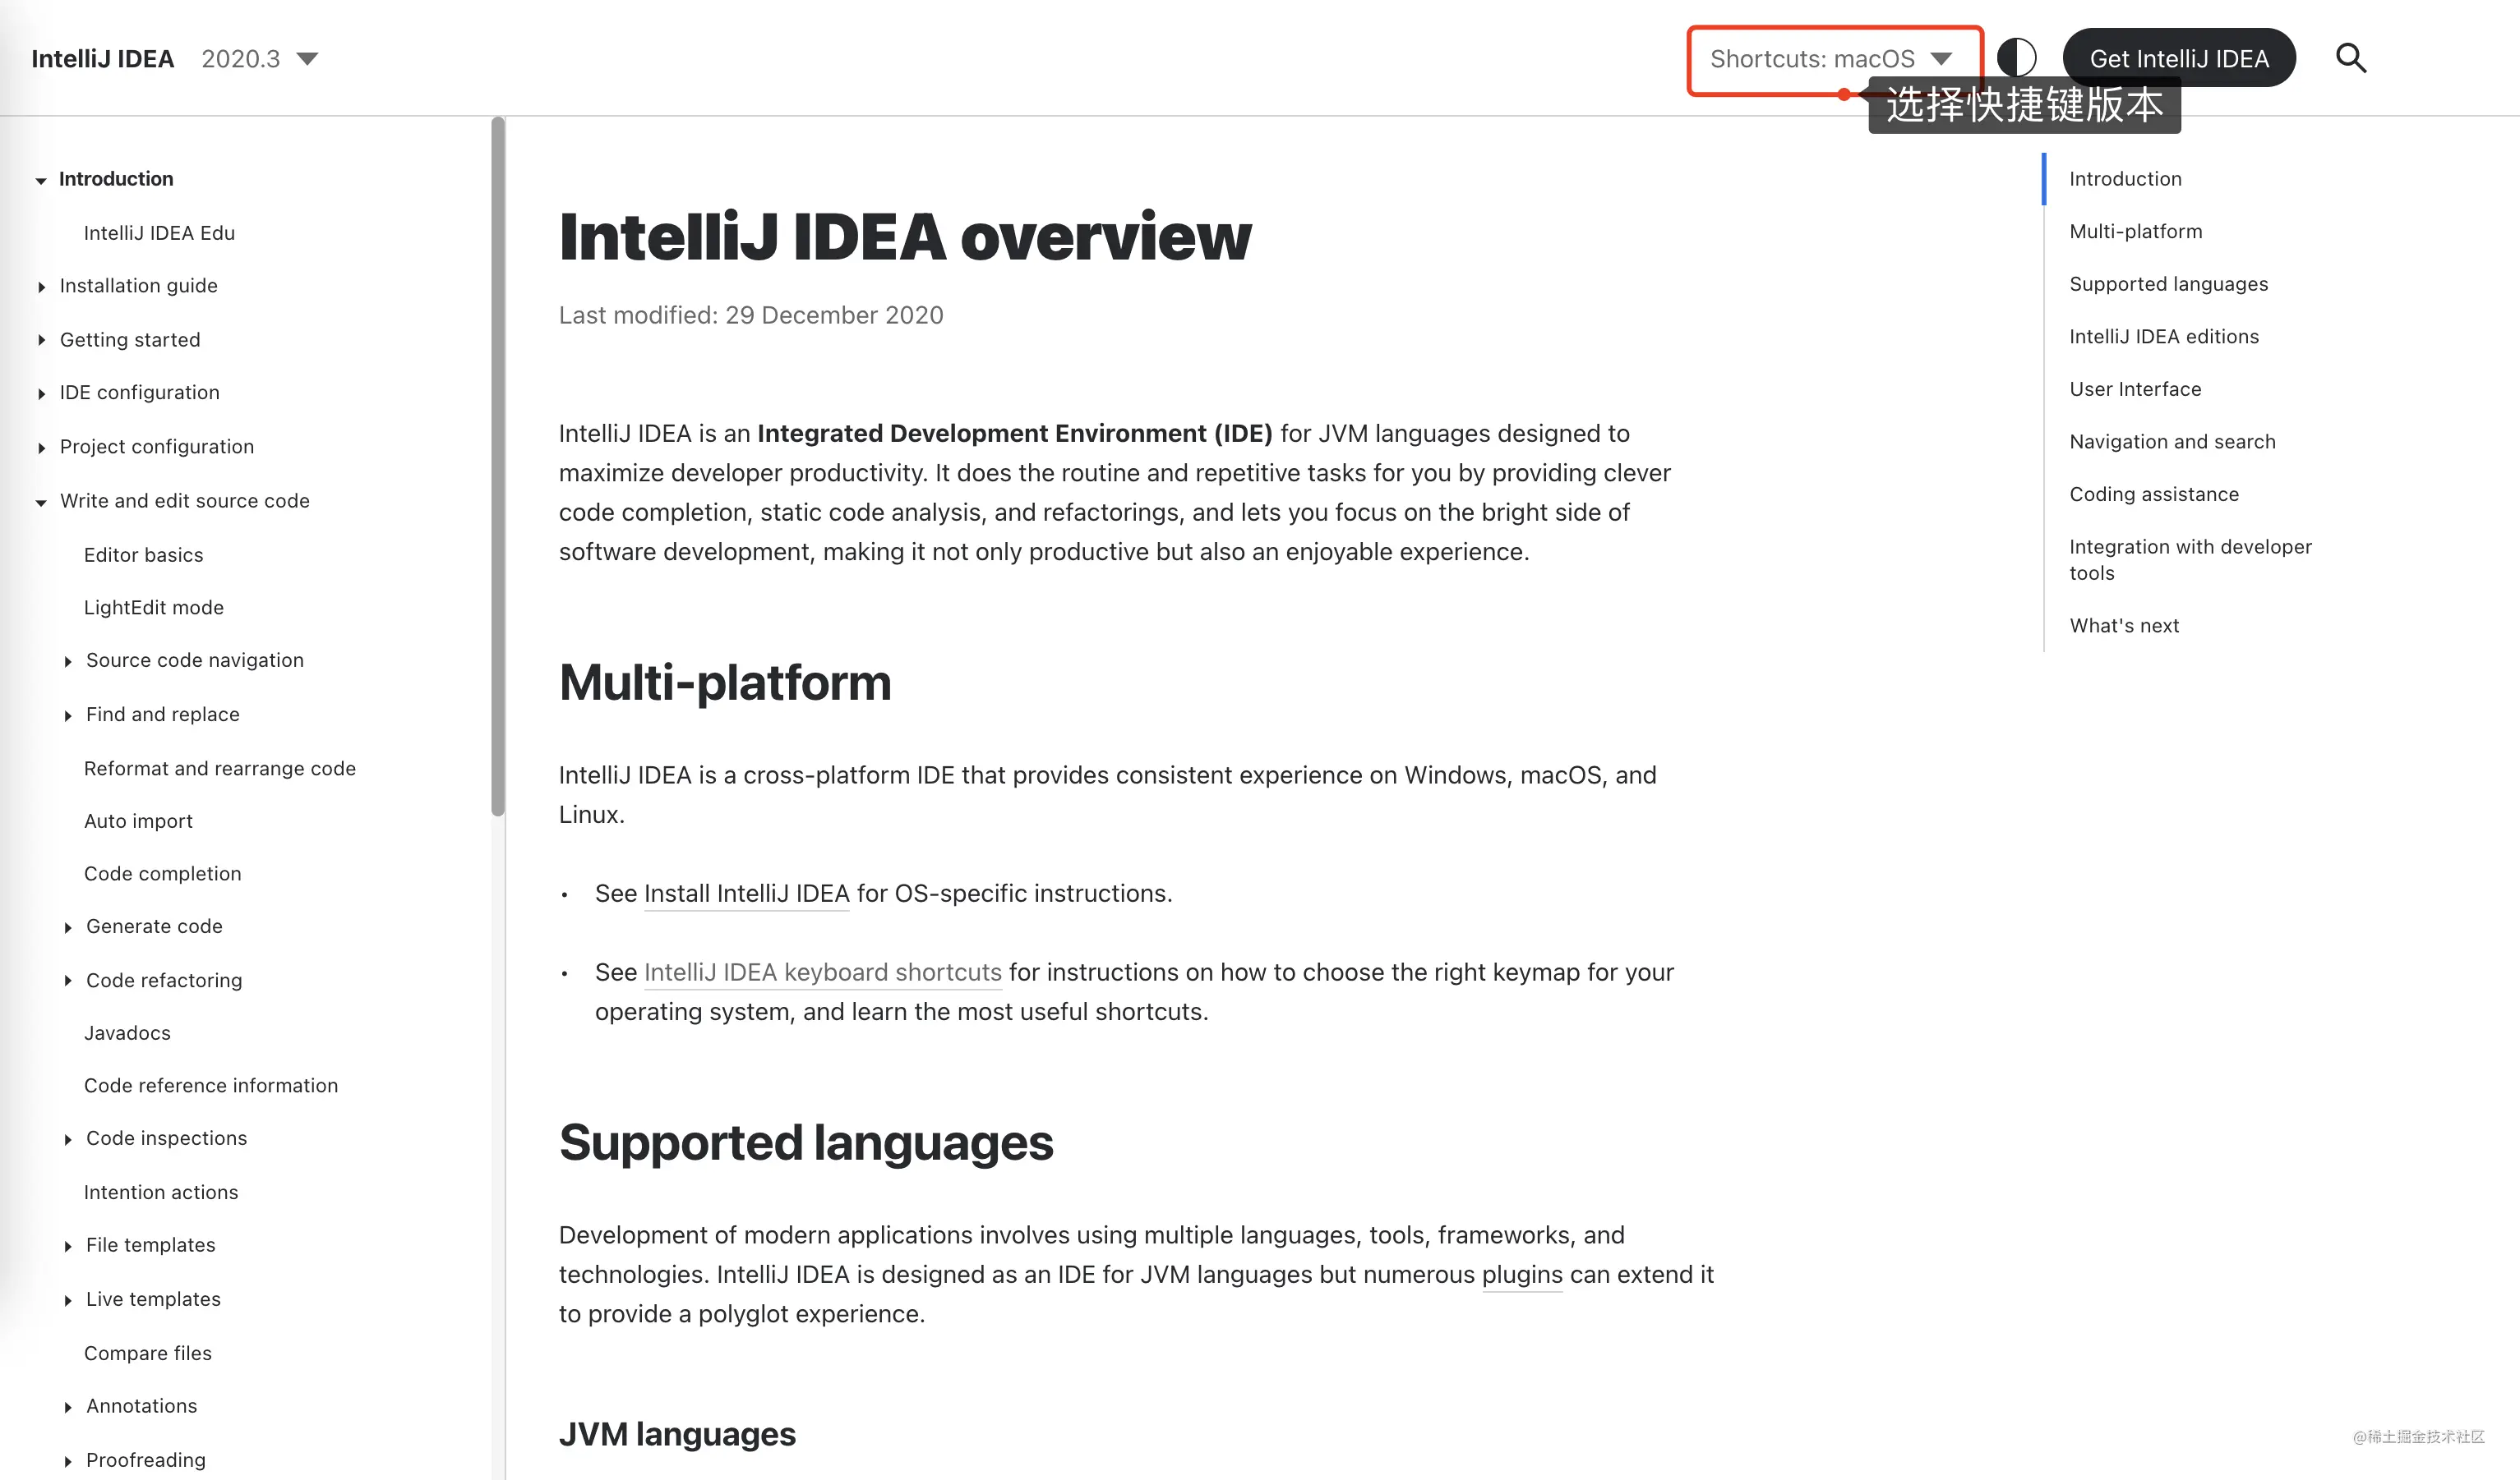
Task: Select Getting started in sidebar
Action: (130, 340)
